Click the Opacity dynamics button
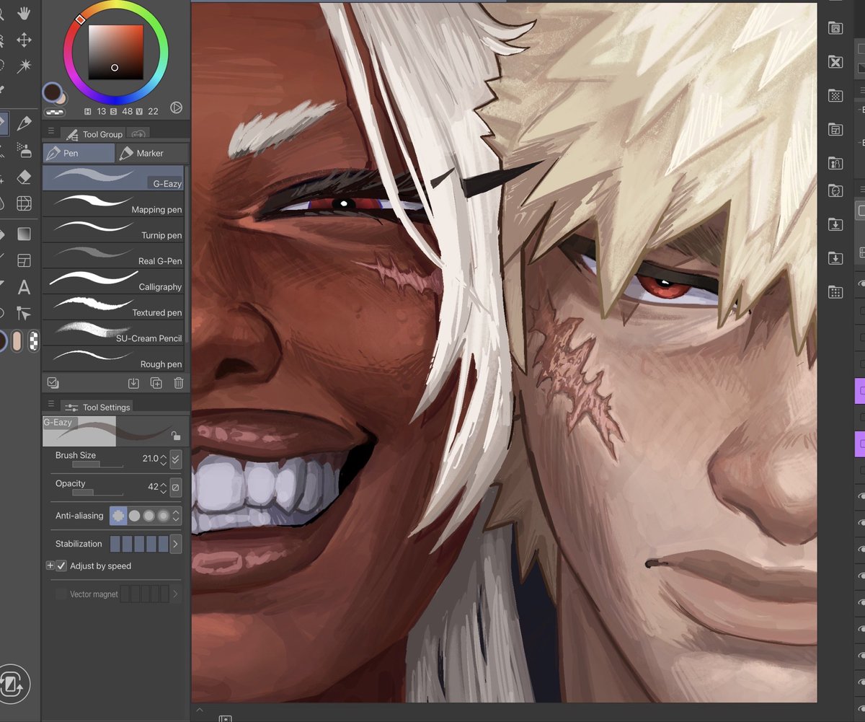865x722 pixels. point(176,487)
